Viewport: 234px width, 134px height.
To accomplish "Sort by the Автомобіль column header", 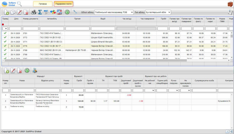I will pyautogui.click(x=52, y=19).
